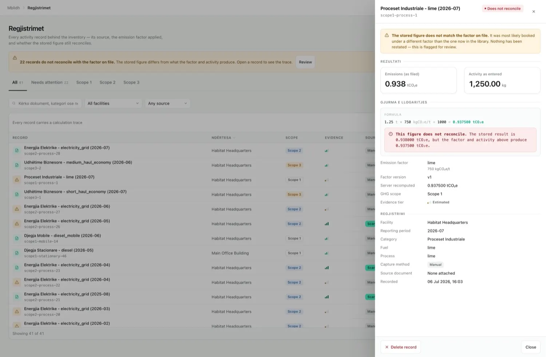Click document icon of scope2-process-23 record

(x=17, y=268)
